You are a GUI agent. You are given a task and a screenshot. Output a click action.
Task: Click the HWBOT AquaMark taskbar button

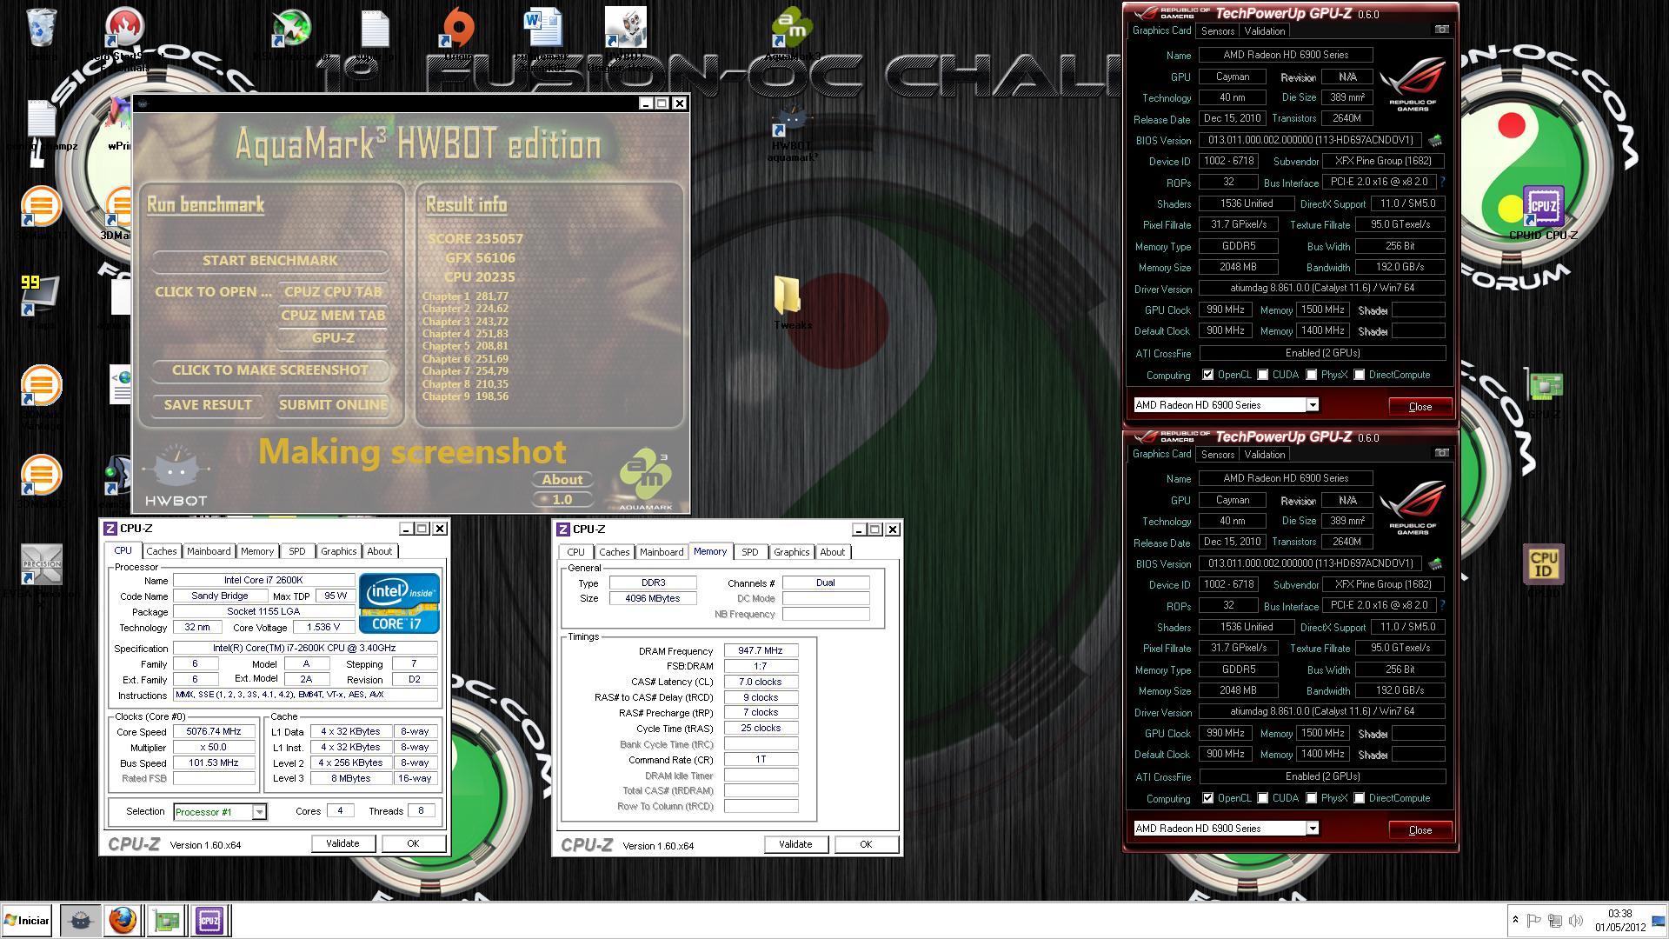click(79, 920)
